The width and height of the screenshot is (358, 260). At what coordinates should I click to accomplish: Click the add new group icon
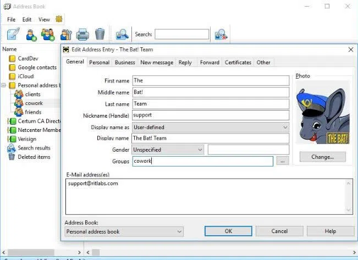[x=48, y=34]
